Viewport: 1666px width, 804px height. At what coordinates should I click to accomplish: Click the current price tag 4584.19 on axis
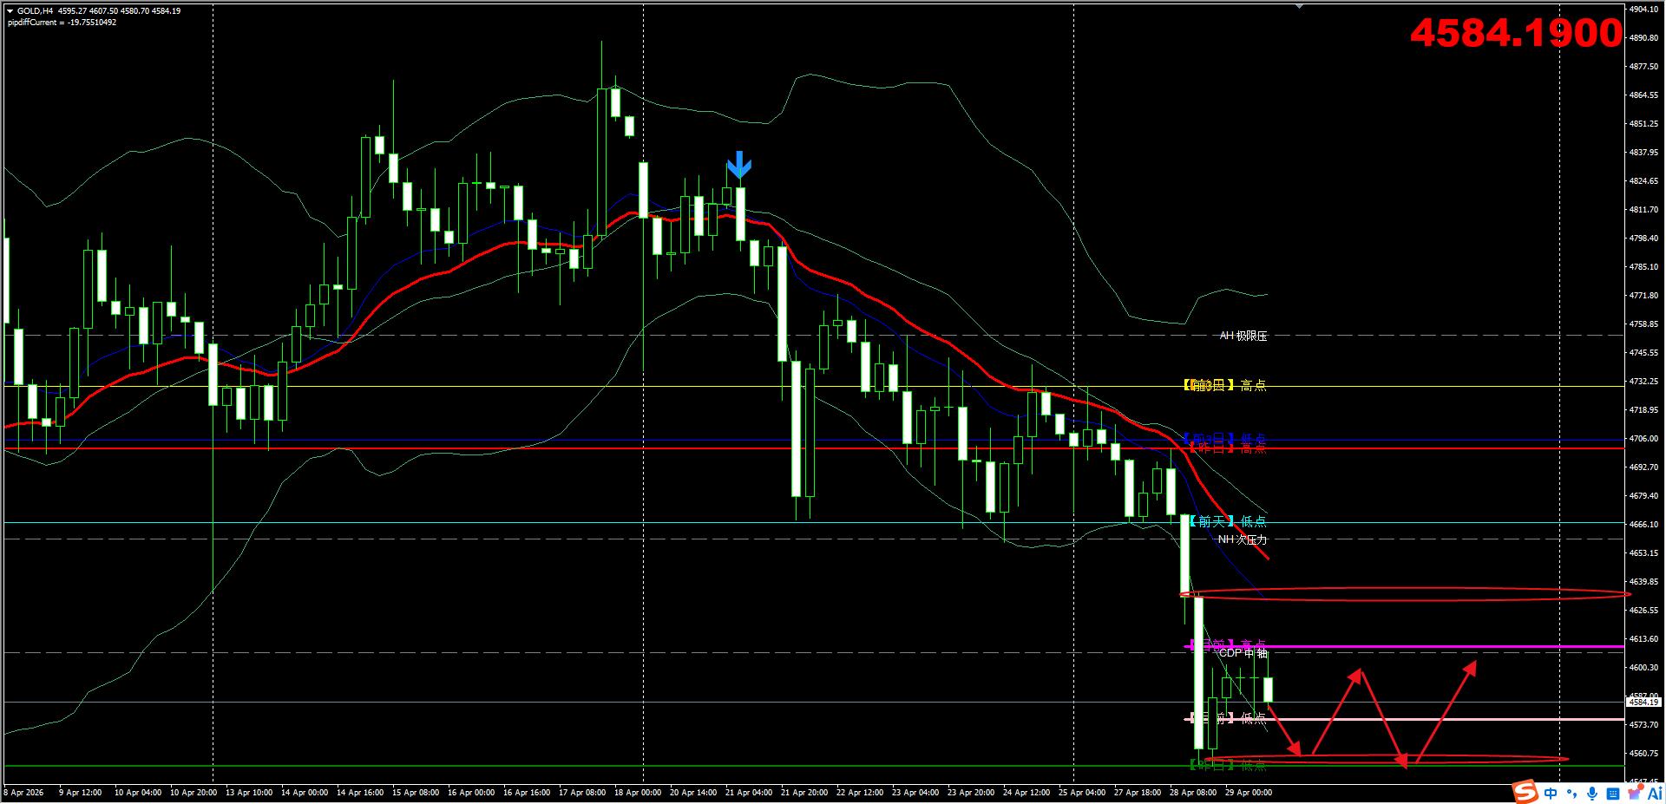point(1643,702)
